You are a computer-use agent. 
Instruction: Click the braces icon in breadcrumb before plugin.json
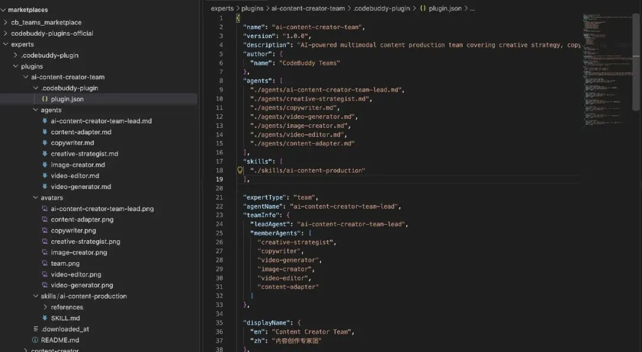point(423,8)
